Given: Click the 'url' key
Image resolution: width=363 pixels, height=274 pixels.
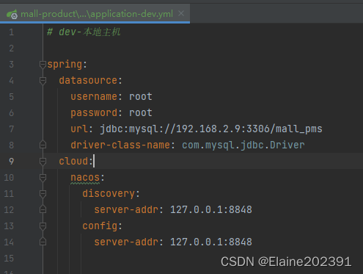Looking at the screenshot, I should coord(79,129).
